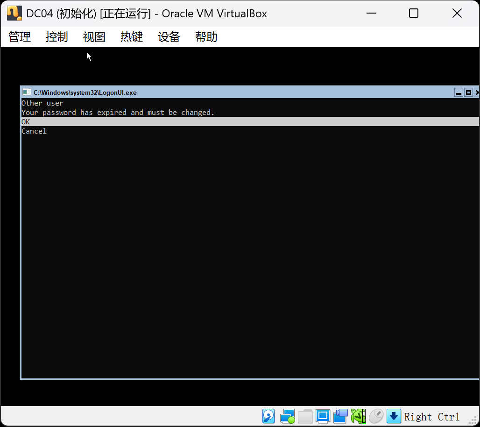Open the 帮助 menu

[x=206, y=37]
